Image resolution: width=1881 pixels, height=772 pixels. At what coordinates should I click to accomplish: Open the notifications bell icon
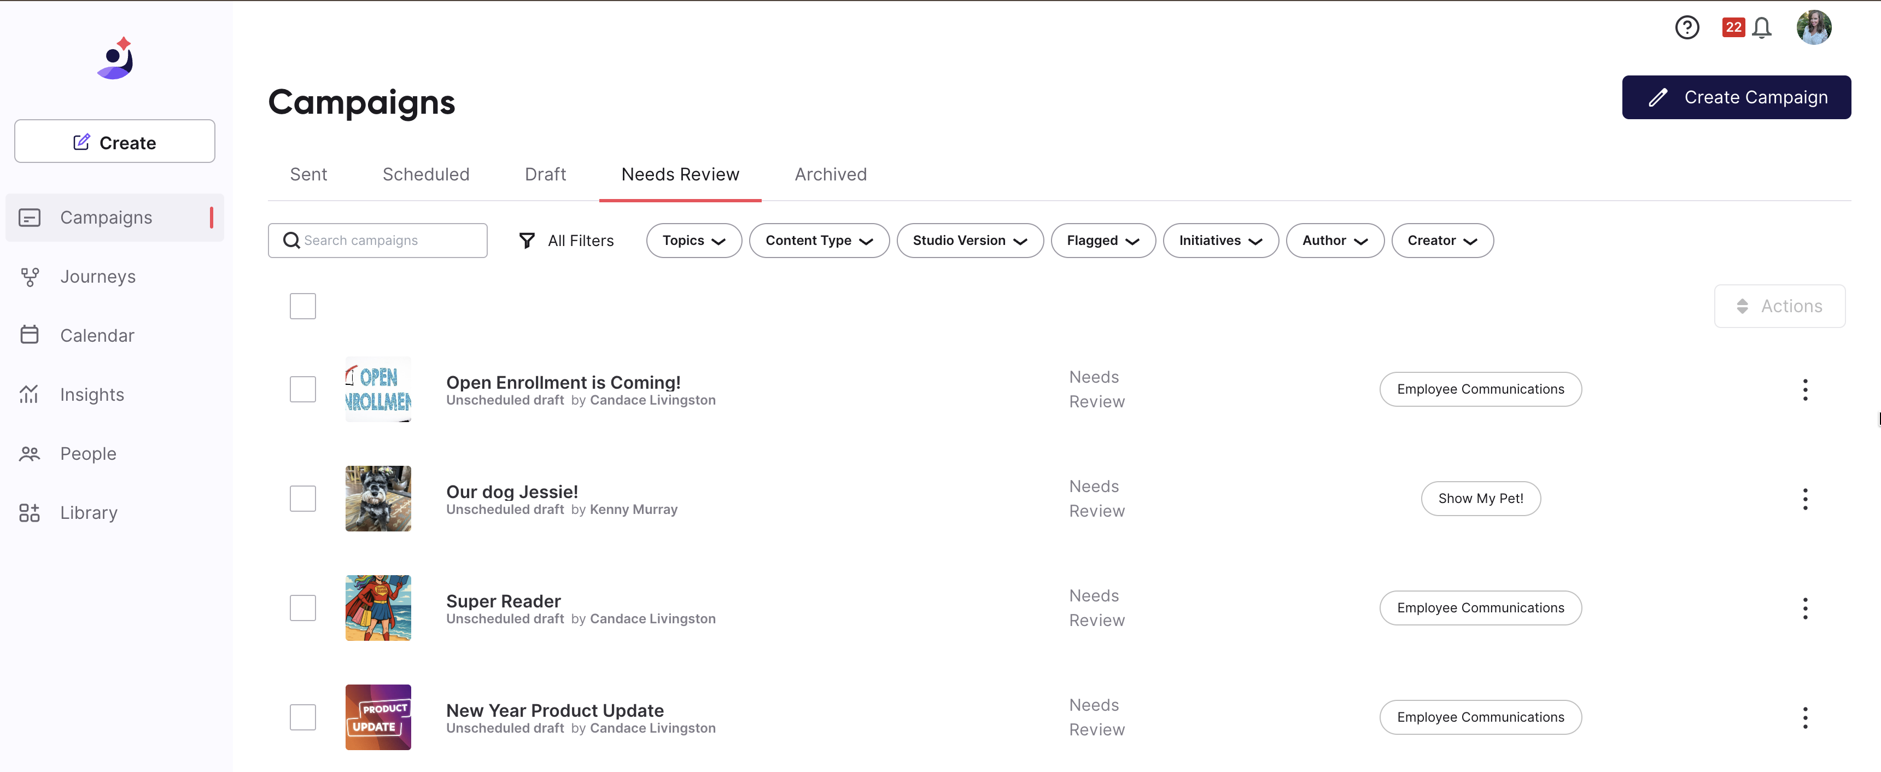tap(1761, 28)
